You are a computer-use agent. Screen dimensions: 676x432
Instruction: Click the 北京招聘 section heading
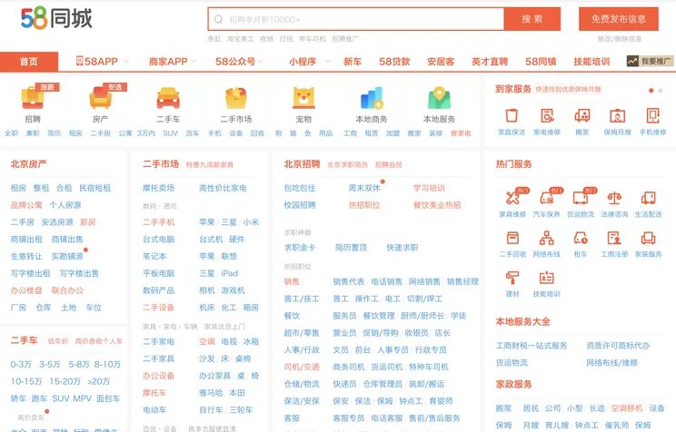tap(302, 164)
